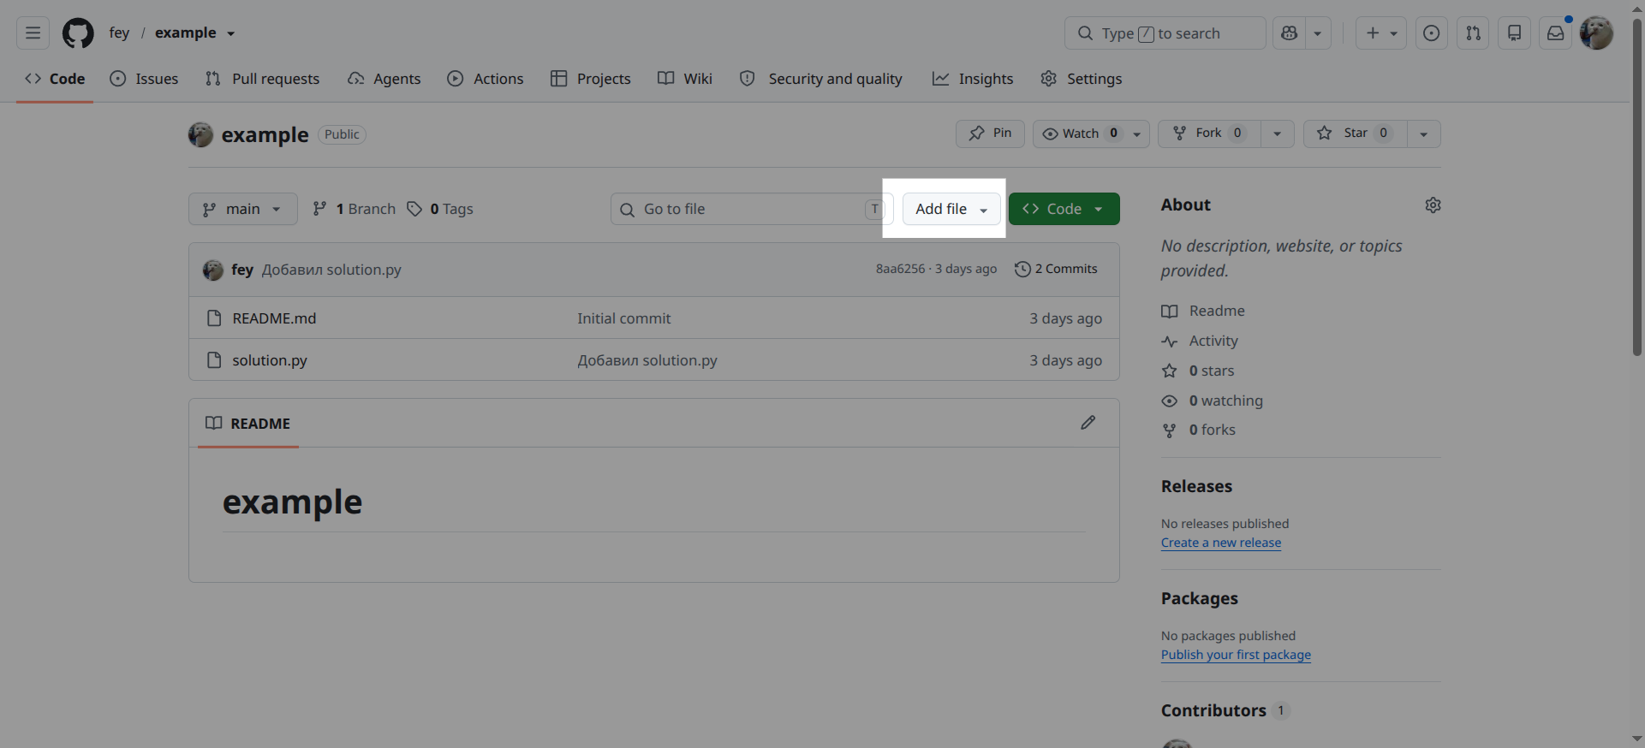Open the README section tab label

click(x=248, y=423)
